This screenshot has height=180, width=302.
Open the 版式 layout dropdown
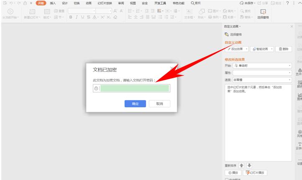point(47,17)
